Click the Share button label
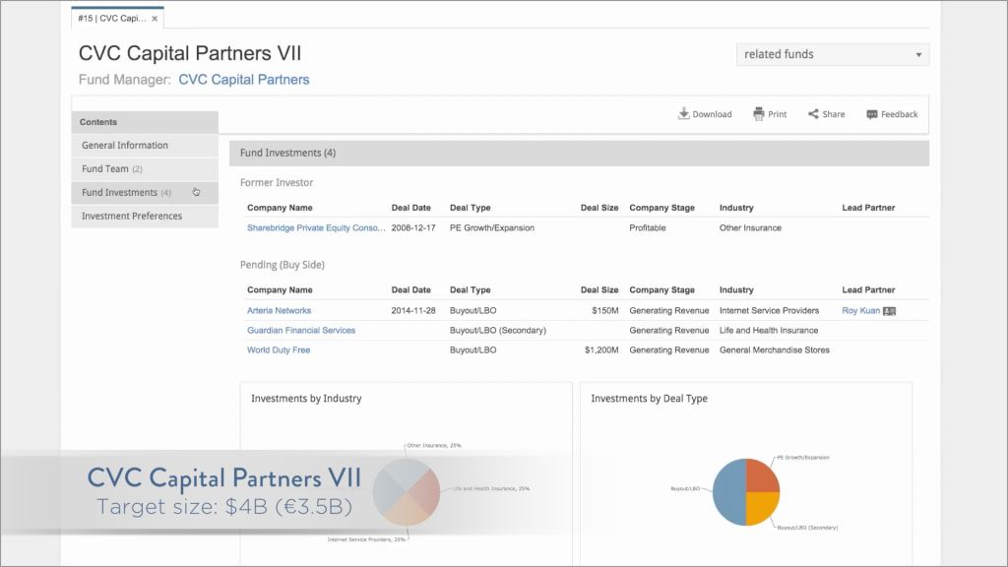The width and height of the screenshot is (1008, 567). [x=834, y=114]
